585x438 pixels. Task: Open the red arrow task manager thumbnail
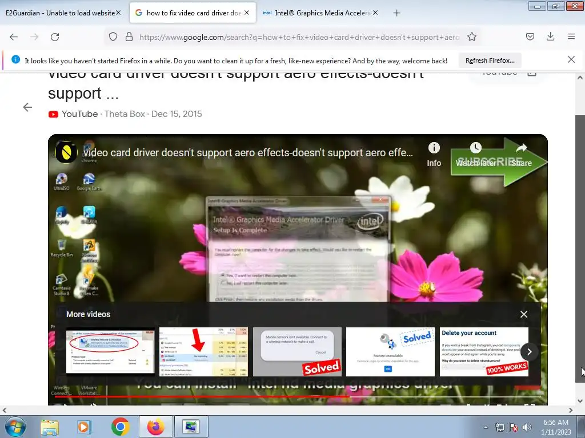point(204,351)
